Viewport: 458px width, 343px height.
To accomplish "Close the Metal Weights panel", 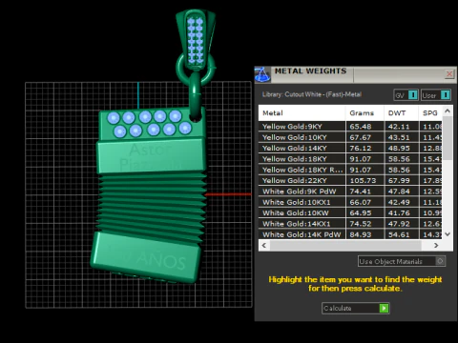I will click(x=449, y=74).
